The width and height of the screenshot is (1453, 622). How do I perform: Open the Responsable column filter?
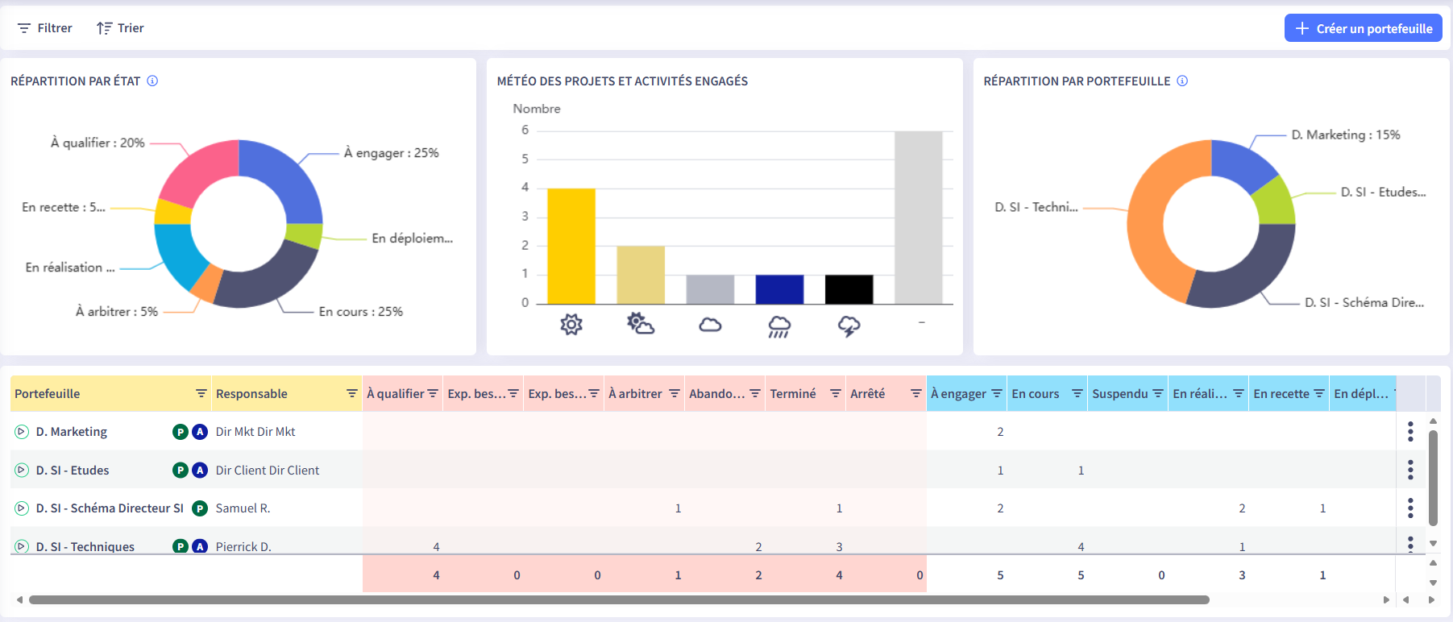coord(351,393)
